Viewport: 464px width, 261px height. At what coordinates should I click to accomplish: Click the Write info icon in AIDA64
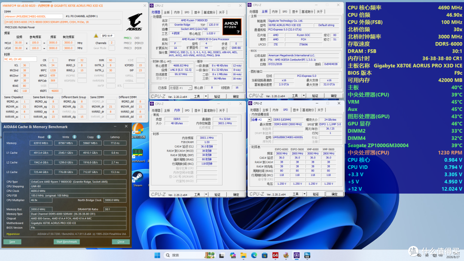click(75, 137)
